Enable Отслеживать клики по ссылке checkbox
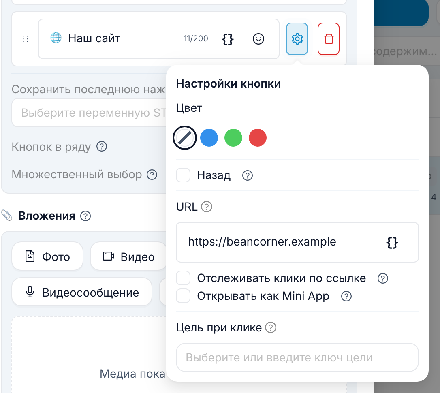This screenshot has height=393, width=440. [183, 278]
